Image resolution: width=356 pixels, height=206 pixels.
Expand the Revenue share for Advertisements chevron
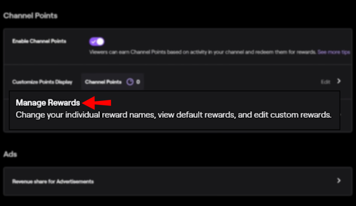pos(339,180)
